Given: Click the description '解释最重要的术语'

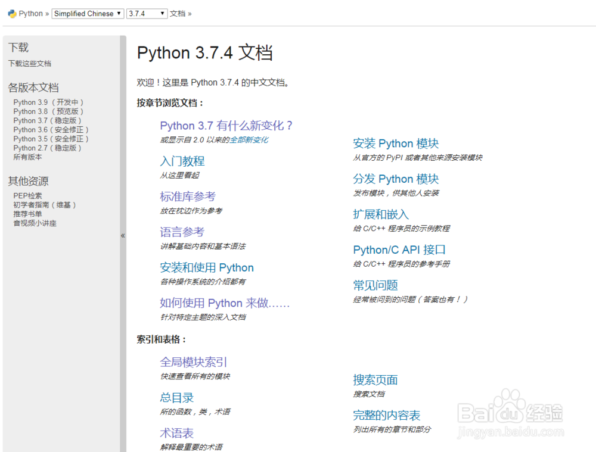Looking at the screenshot, I should [191, 447].
